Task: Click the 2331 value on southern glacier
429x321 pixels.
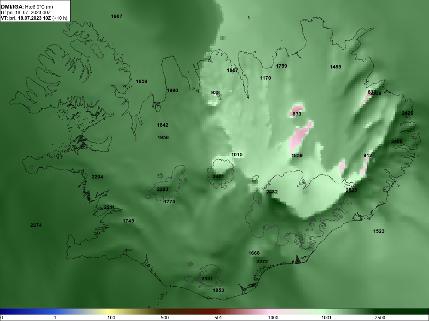Action: (207, 279)
